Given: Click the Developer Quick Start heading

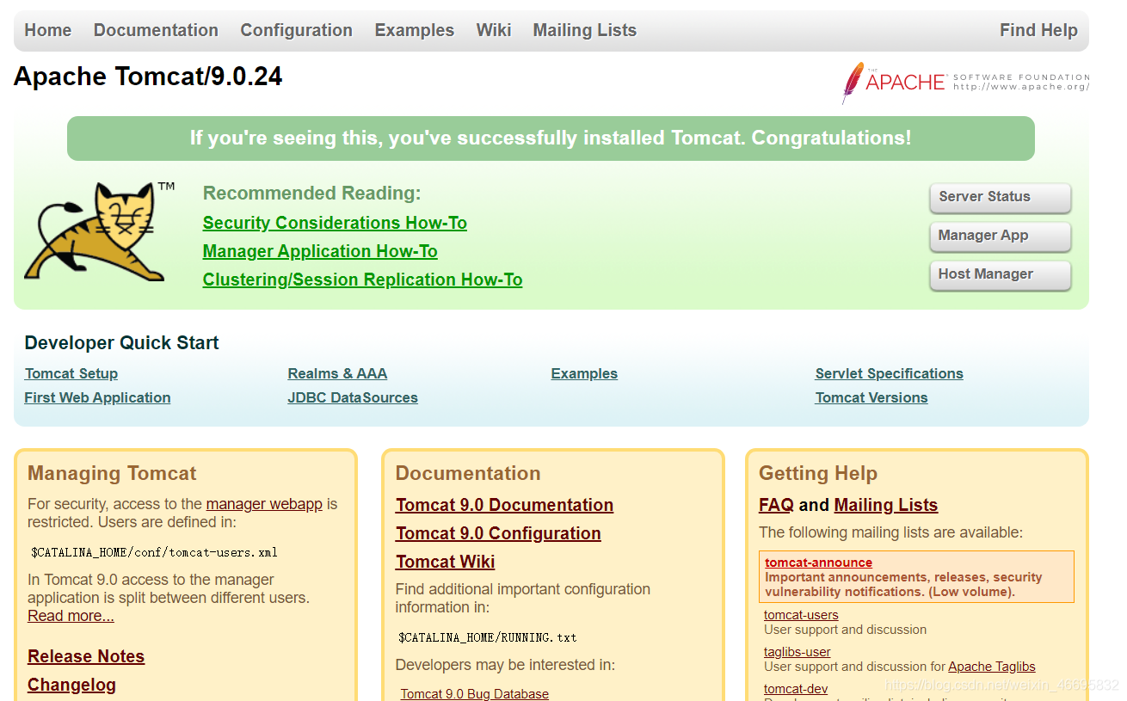Looking at the screenshot, I should click(121, 342).
